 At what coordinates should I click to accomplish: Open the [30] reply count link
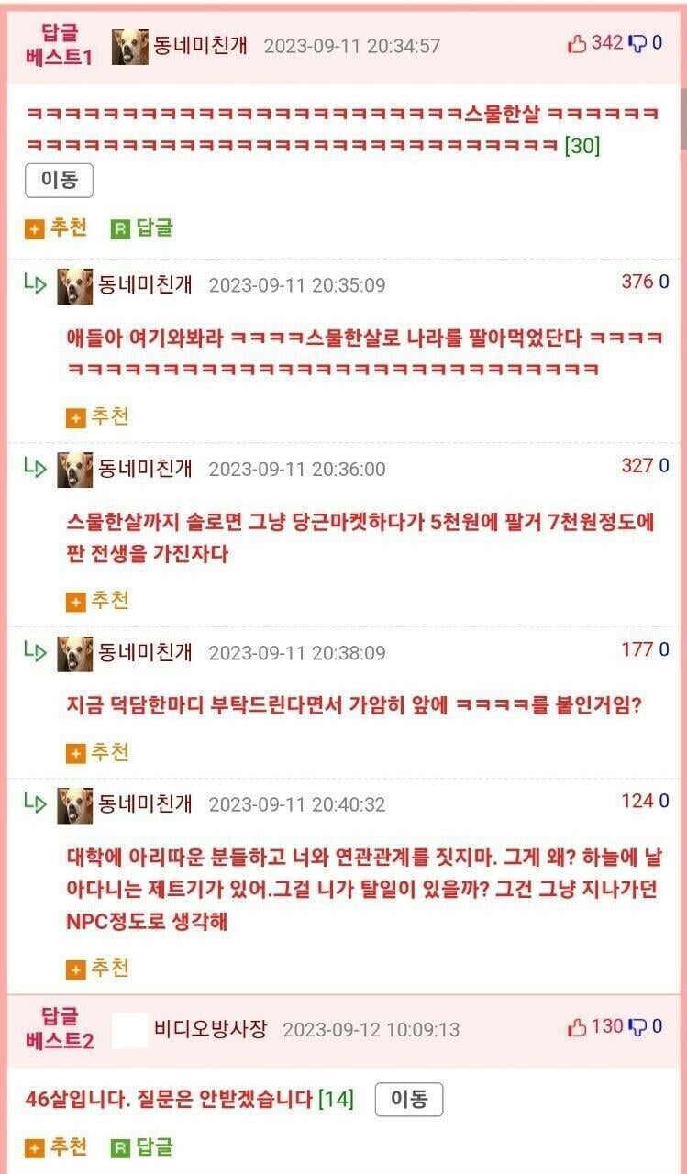tap(582, 146)
